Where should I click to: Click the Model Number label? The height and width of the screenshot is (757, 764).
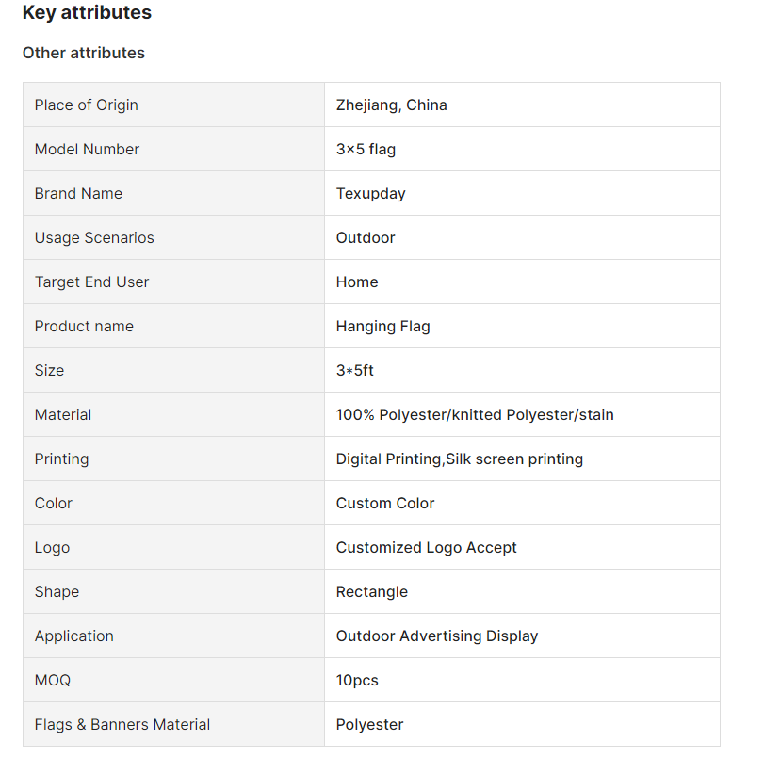pyautogui.click(x=87, y=149)
